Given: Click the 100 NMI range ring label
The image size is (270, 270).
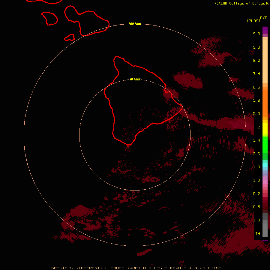Looking at the screenshot, I should tap(135, 24).
